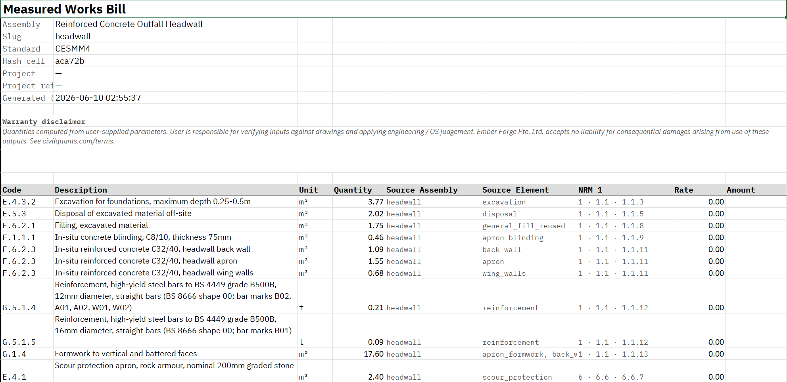
Task: Click the 'Source Assembly' column header
Action: click(433, 190)
